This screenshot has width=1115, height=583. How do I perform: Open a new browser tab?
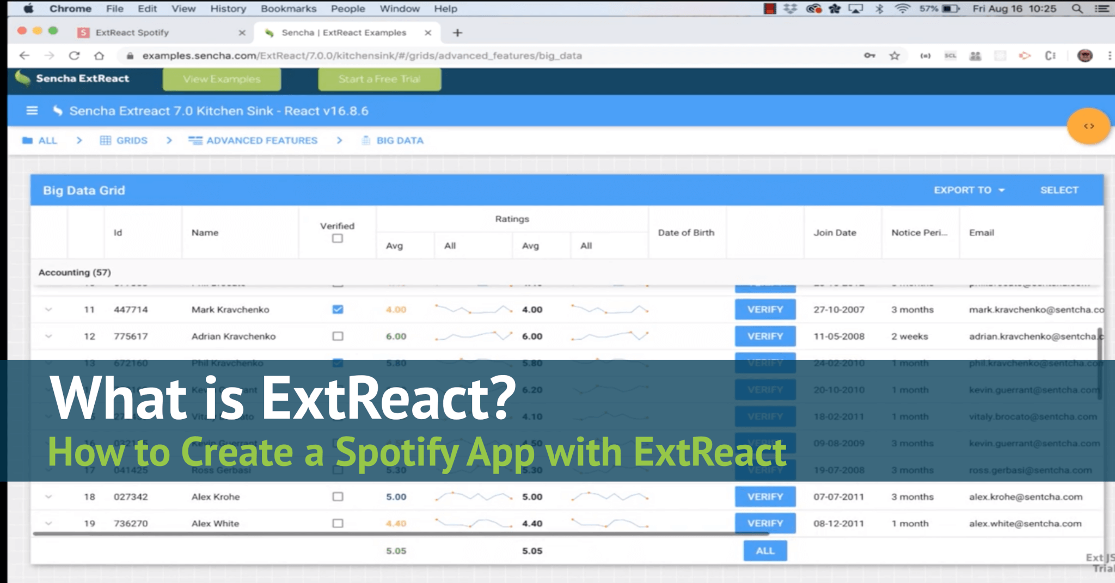pyautogui.click(x=457, y=33)
